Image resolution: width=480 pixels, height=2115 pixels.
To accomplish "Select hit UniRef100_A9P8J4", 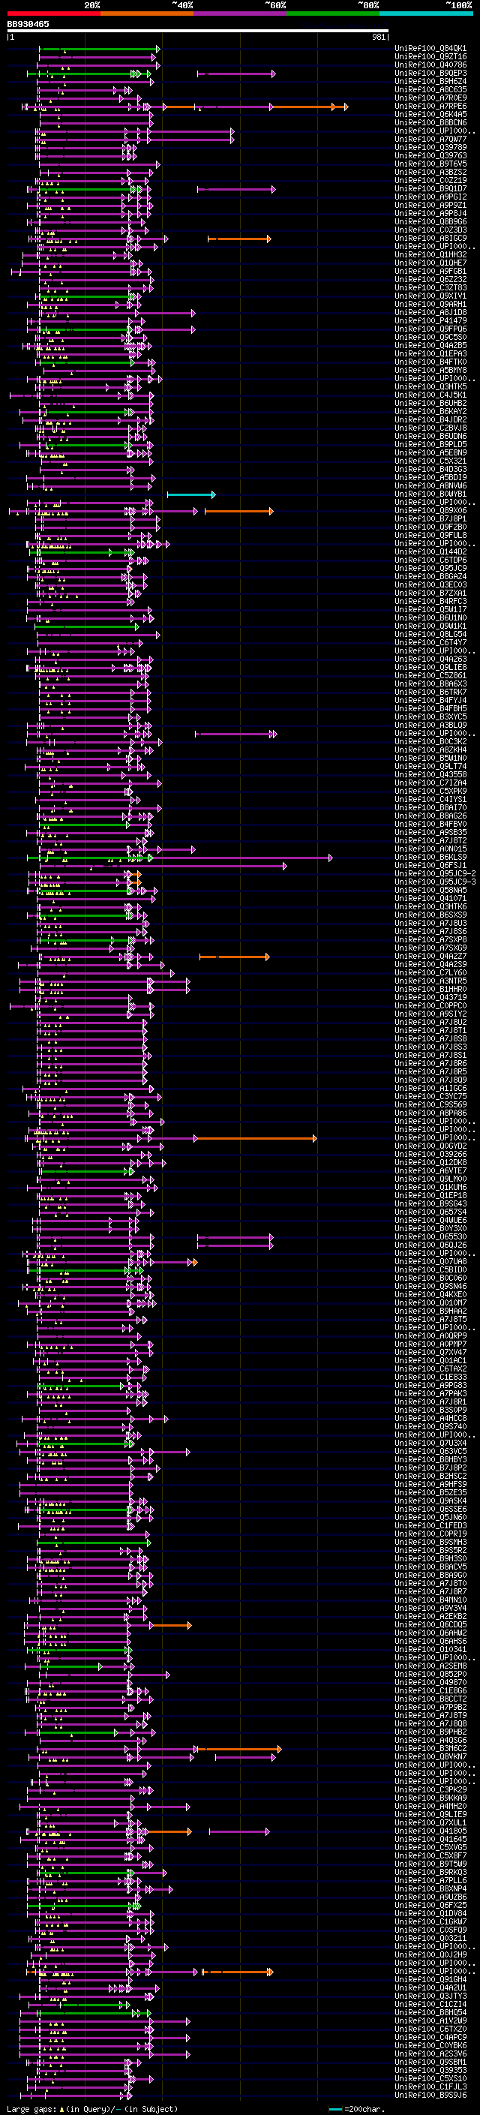I will [x=430, y=214].
